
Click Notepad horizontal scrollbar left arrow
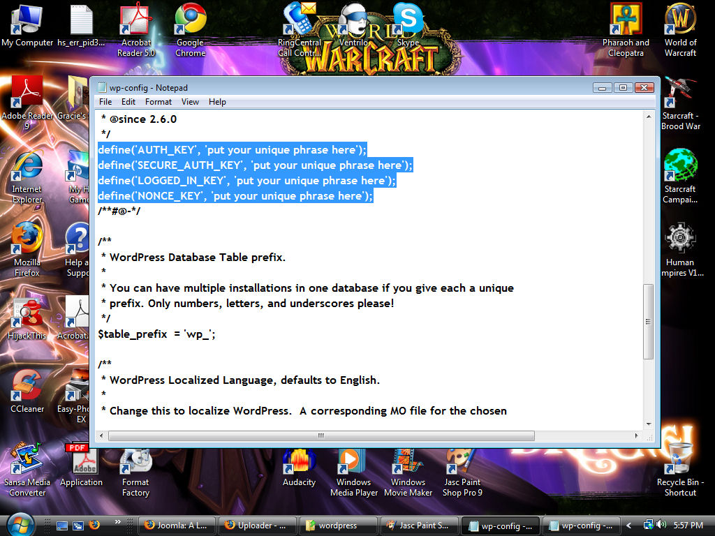(x=101, y=435)
